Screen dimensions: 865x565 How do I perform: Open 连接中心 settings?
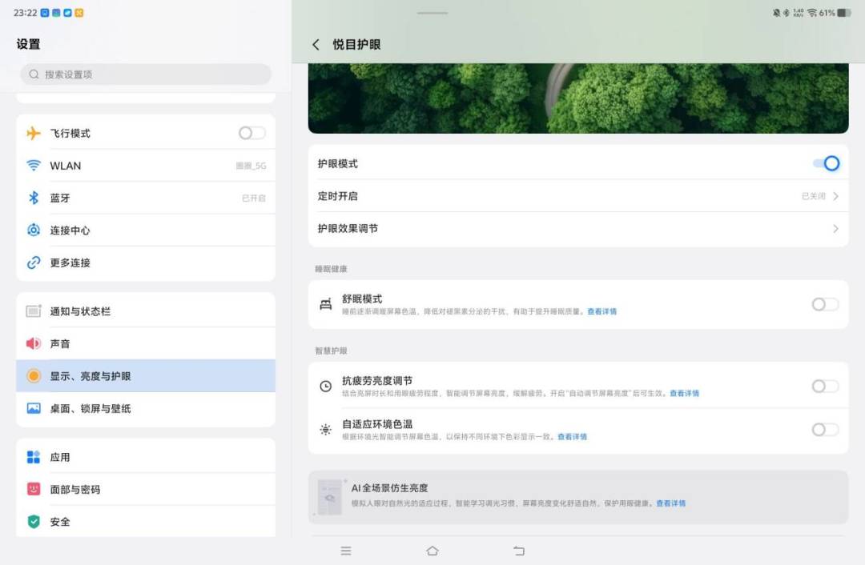pos(146,230)
